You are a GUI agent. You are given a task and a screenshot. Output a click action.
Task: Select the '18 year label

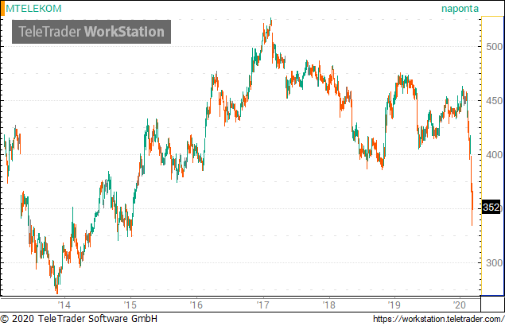click(x=328, y=305)
